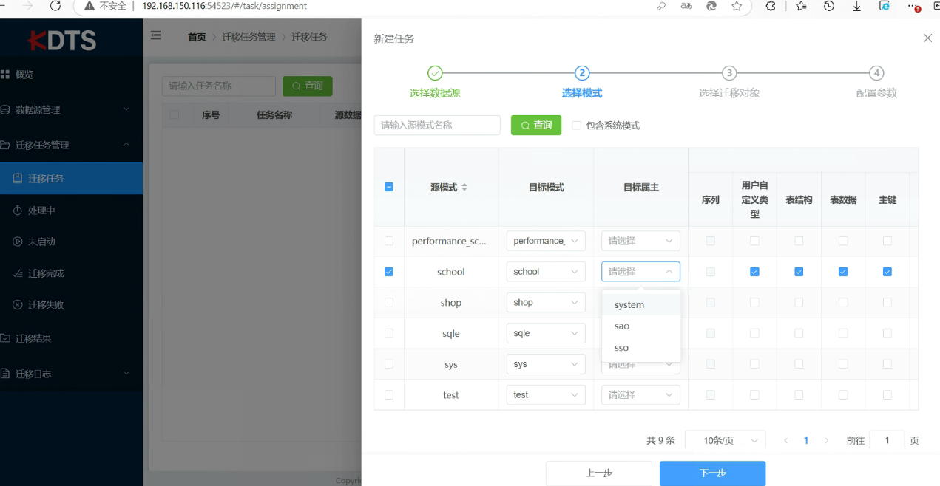Click the browser downloads icon
Image resolution: width=940 pixels, height=486 pixels.
pyautogui.click(x=856, y=6)
